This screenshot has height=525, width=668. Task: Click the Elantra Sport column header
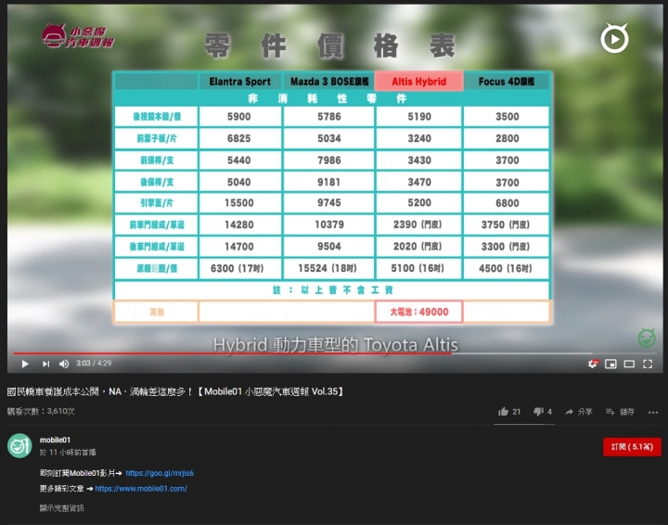click(240, 82)
